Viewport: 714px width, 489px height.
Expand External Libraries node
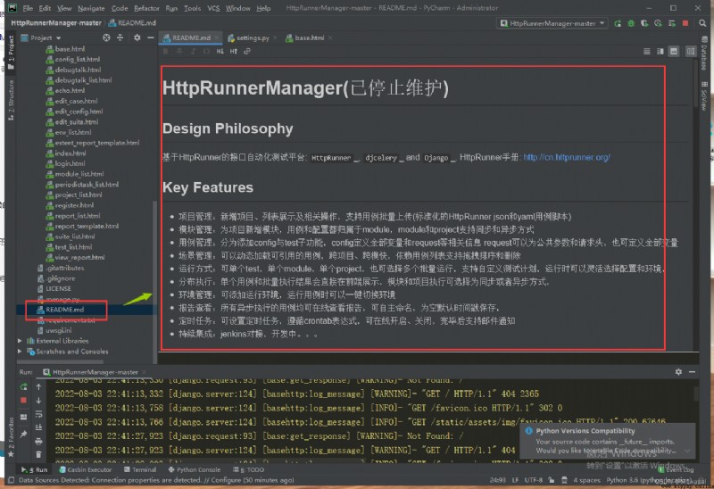[20, 341]
